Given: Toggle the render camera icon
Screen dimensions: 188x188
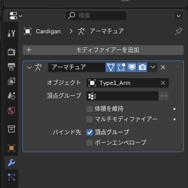Looking at the screenshot, I should 142,67.
